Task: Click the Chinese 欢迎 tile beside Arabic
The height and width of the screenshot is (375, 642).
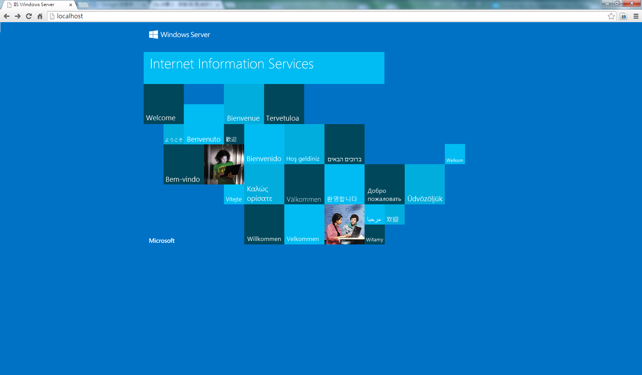Action: click(395, 214)
